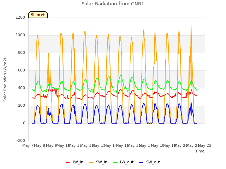Click the May 7 x-axis label
The width and height of the screenshot is (226, 169).
coord(28,145)
